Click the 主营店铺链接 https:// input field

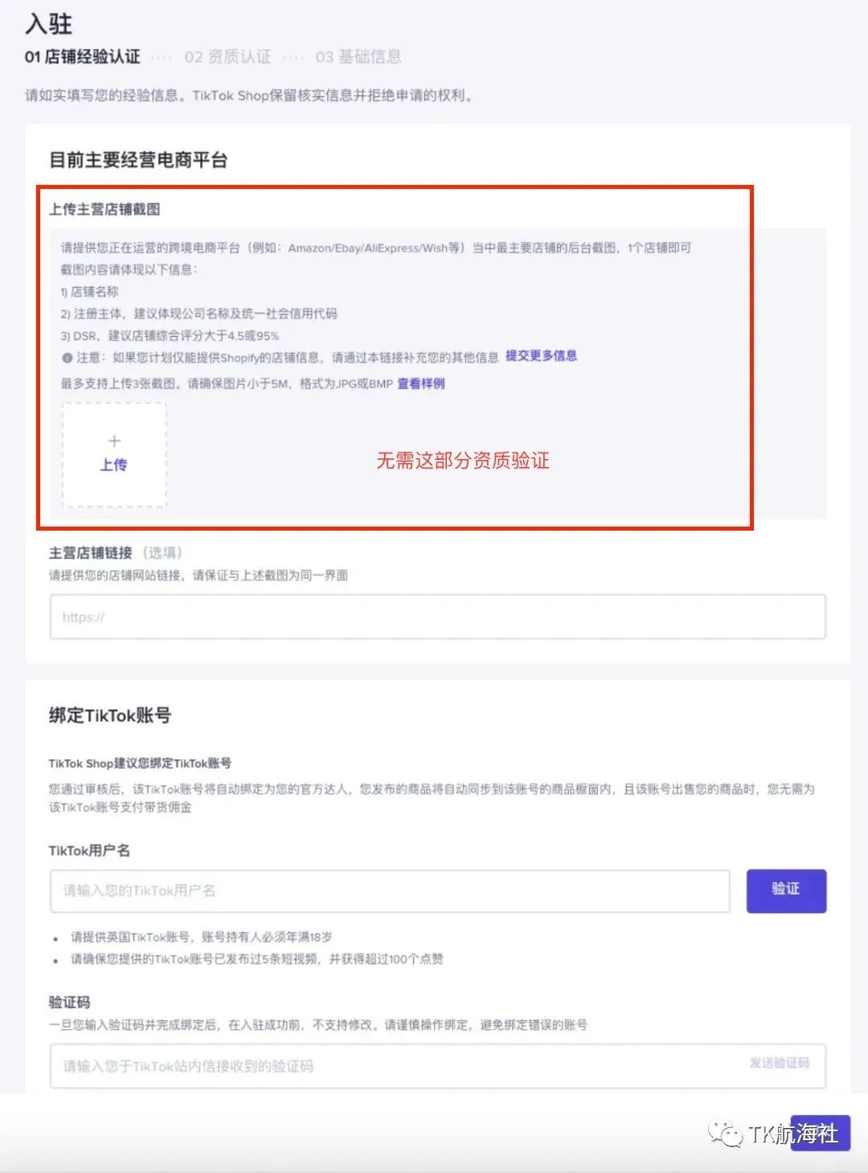[437, 617]
